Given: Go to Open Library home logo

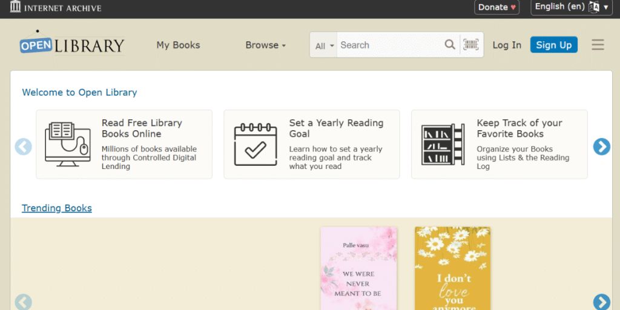Looking at the screenshot, I should 73,43.
